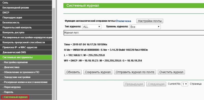
Task: Open the Динамический DNS section
Action: pos(26,52)
